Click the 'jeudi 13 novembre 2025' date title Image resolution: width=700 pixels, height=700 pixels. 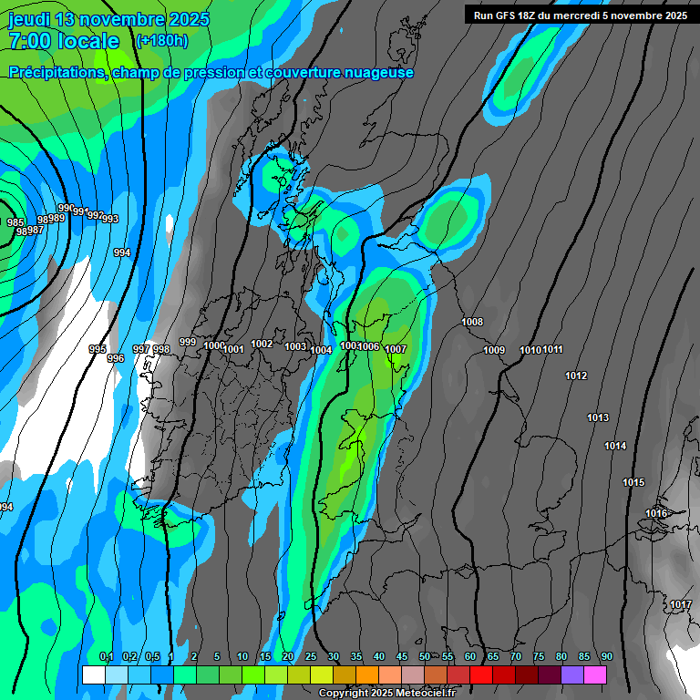[108, 19]
